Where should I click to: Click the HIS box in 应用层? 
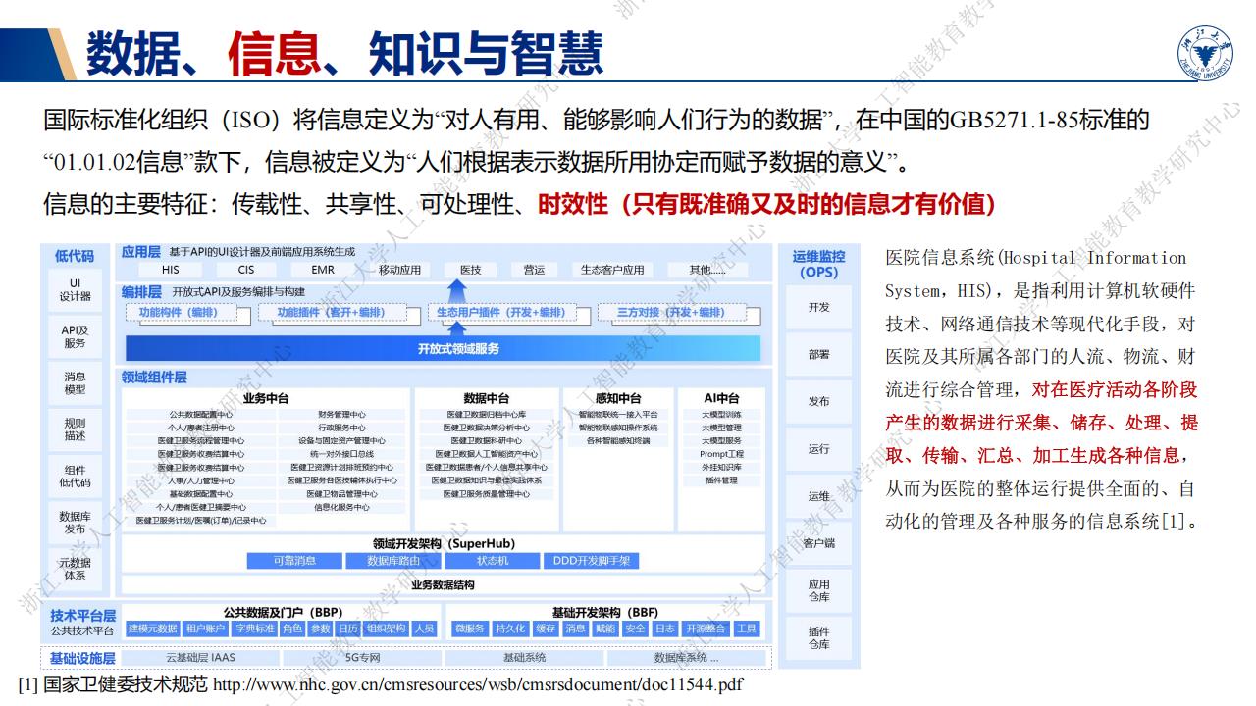click(171, 270)
